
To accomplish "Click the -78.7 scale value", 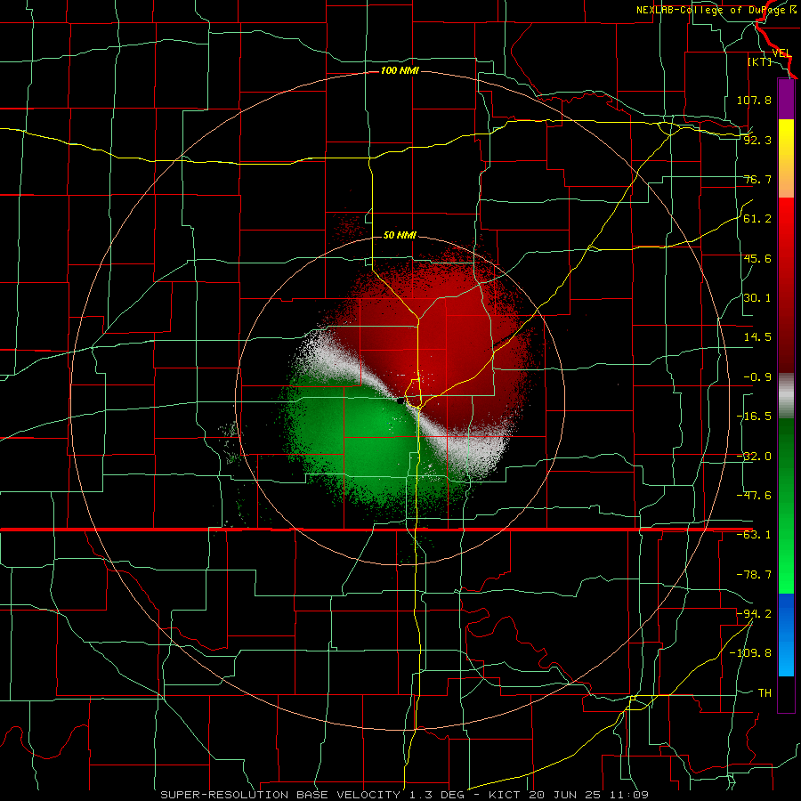I will click(x=754, y=575).
